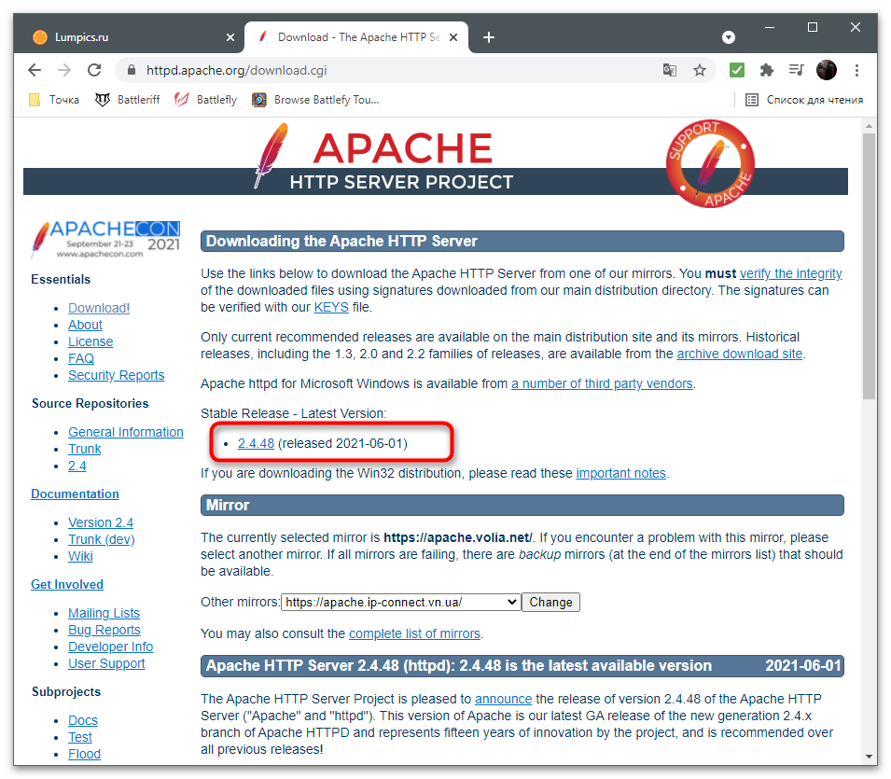
Task: Close the Apache Download tab
Action: point(453,37)
